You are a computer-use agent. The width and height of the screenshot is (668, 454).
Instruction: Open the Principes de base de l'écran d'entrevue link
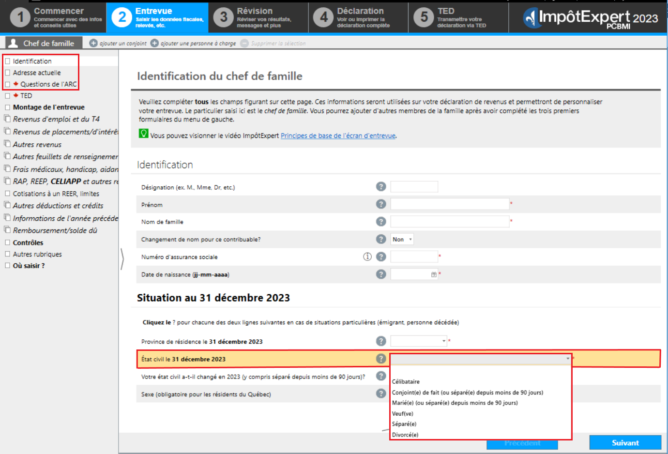pos(338,136)
